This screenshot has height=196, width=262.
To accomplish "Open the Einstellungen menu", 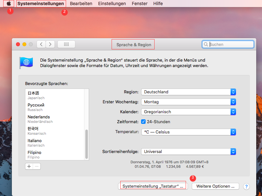I will click(x=112, y=4).
